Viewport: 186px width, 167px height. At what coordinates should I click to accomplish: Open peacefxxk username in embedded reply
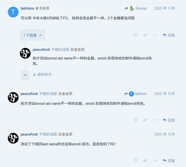(41, 50)
